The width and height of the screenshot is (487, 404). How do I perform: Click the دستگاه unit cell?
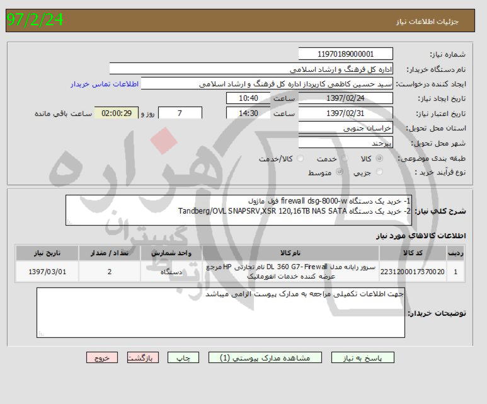171,272
